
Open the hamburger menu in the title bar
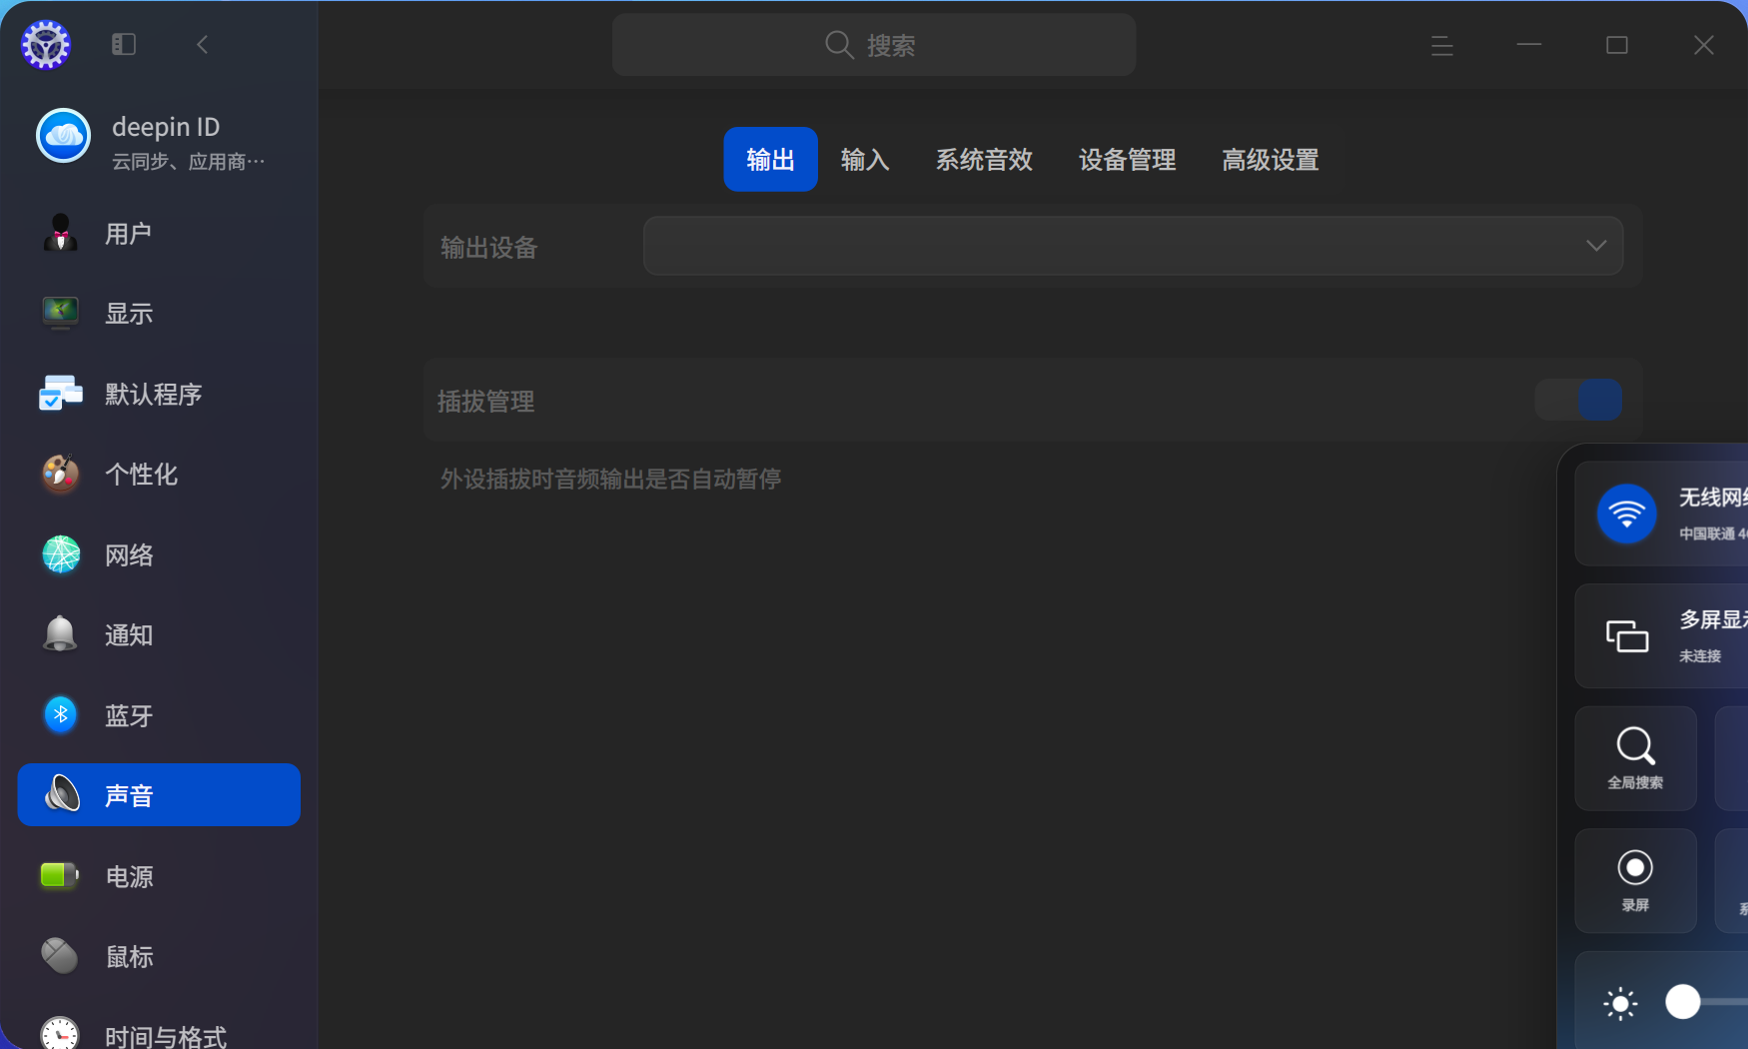point(1441,45)
